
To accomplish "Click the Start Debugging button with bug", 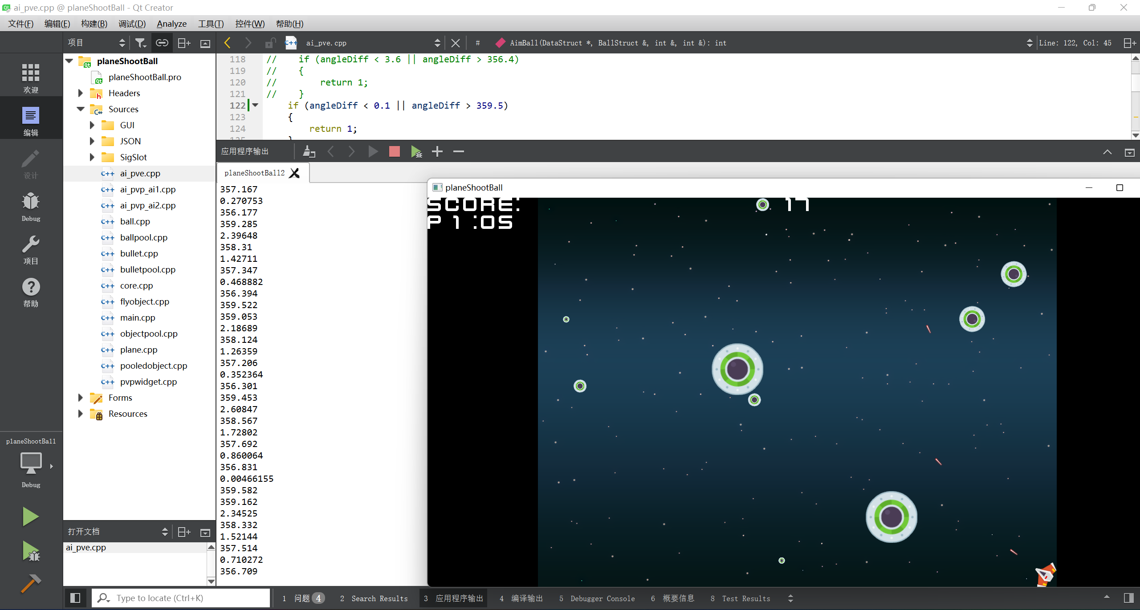I will (x=30, y=551).
